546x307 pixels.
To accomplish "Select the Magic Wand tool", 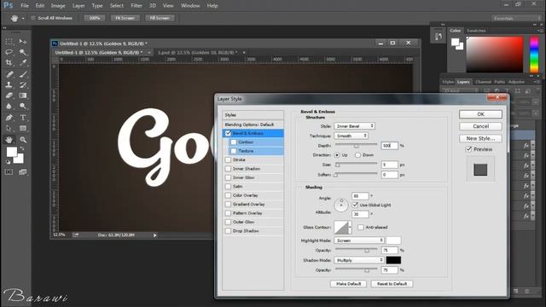I will point(23,52).
